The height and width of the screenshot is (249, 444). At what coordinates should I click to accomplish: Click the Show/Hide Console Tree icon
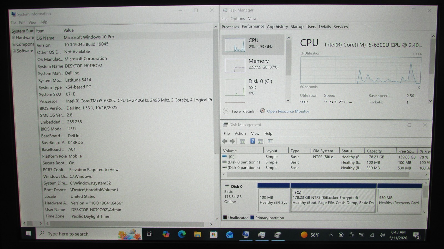(242, 141)
